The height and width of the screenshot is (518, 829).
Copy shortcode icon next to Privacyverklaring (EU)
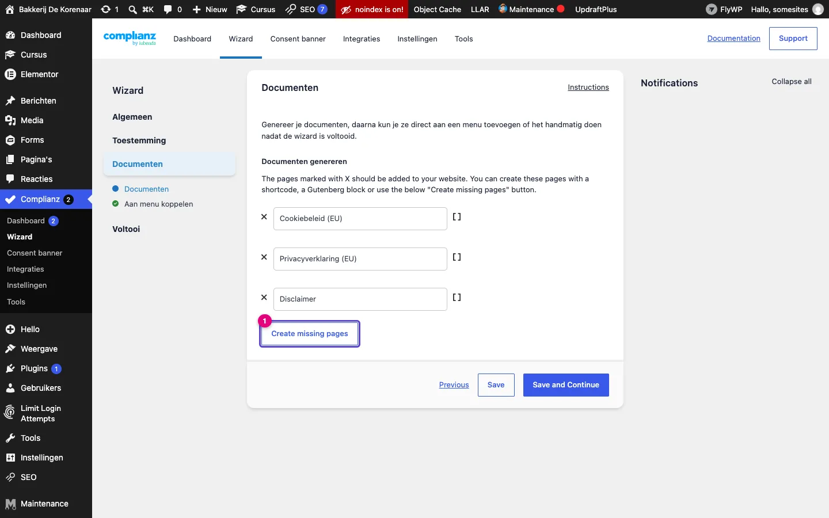click(x=457, y=257)
